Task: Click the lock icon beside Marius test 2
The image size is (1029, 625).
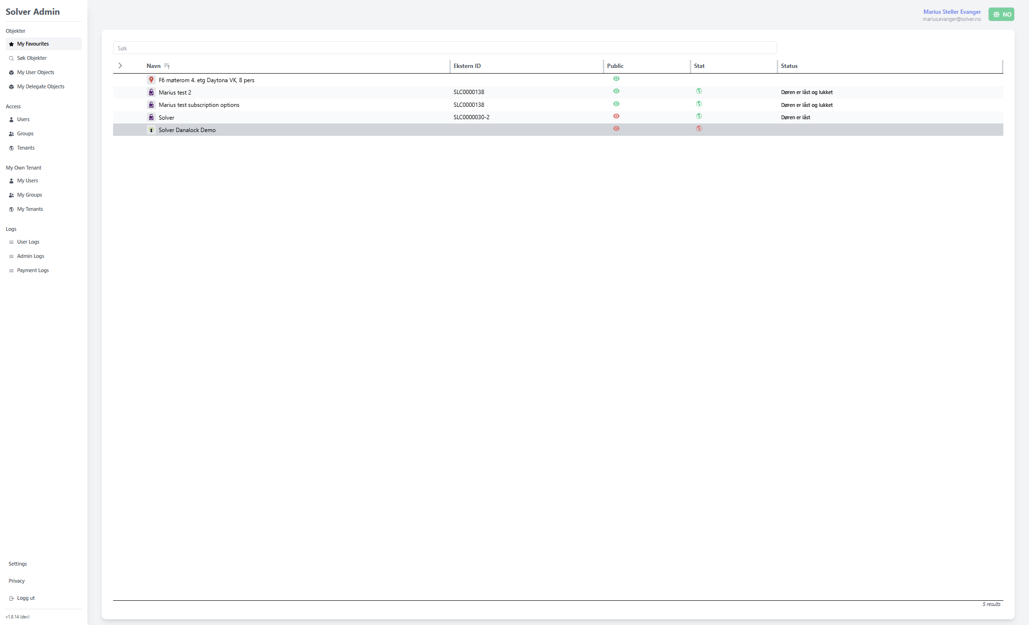Action: click(151, 92)
